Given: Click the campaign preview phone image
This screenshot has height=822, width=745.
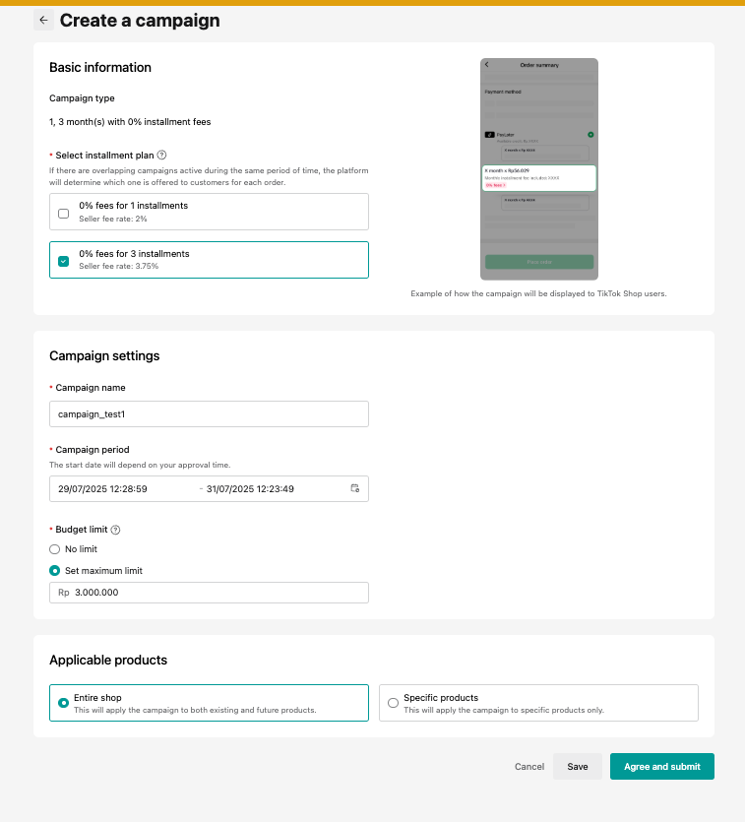Looking at the screenshot, I should pyautogui.click(x=539, y=169).
